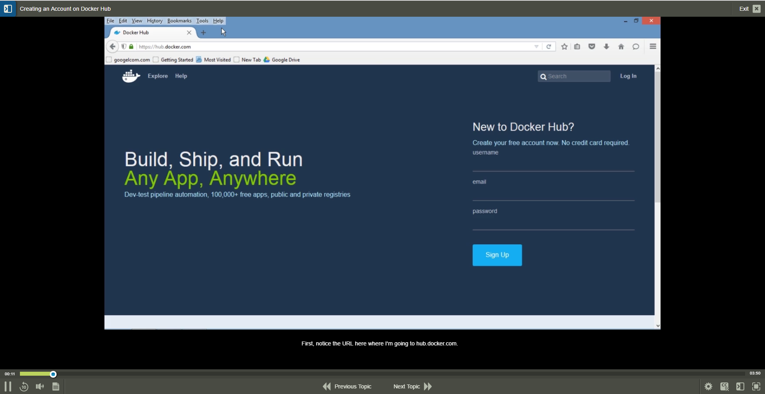Toggle closed captions off
This screenshot has width=765, height=394.
pos(724,386)
